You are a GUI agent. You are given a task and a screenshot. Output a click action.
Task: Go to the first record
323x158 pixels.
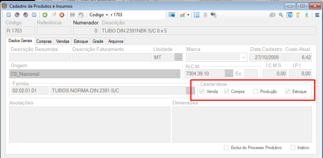coord(9,15)
